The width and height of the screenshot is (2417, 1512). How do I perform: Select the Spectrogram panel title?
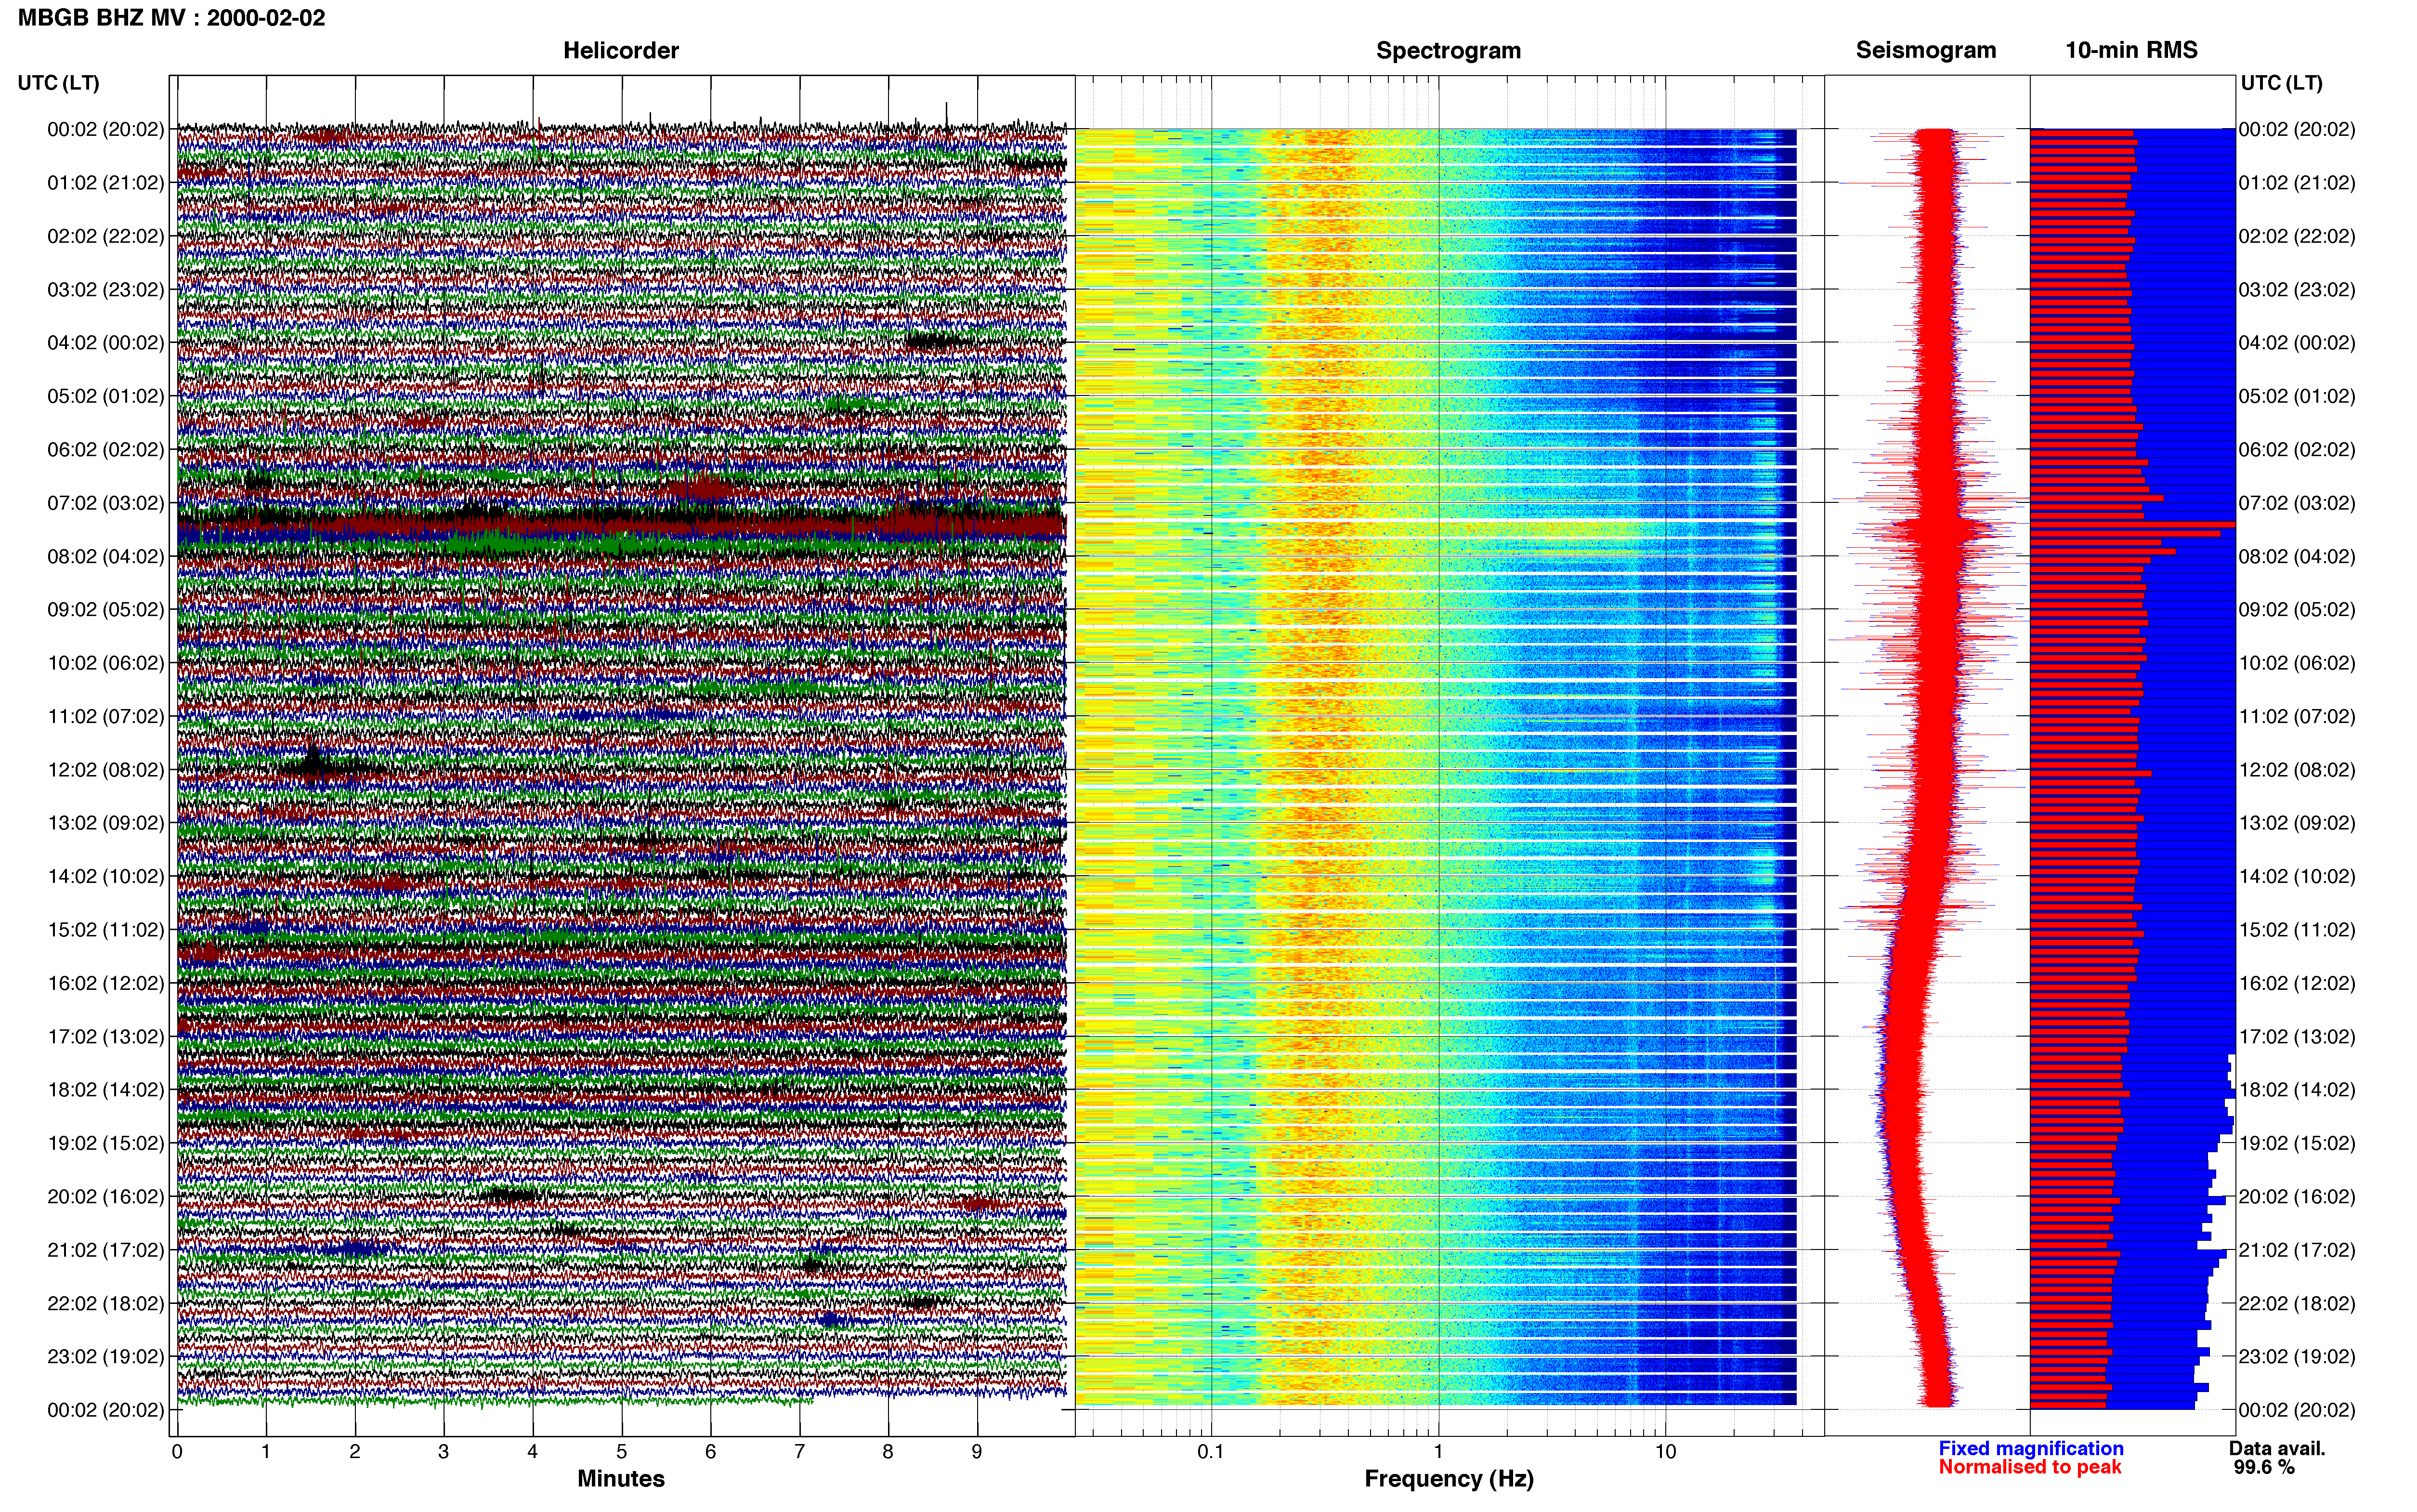(1449, 50)
